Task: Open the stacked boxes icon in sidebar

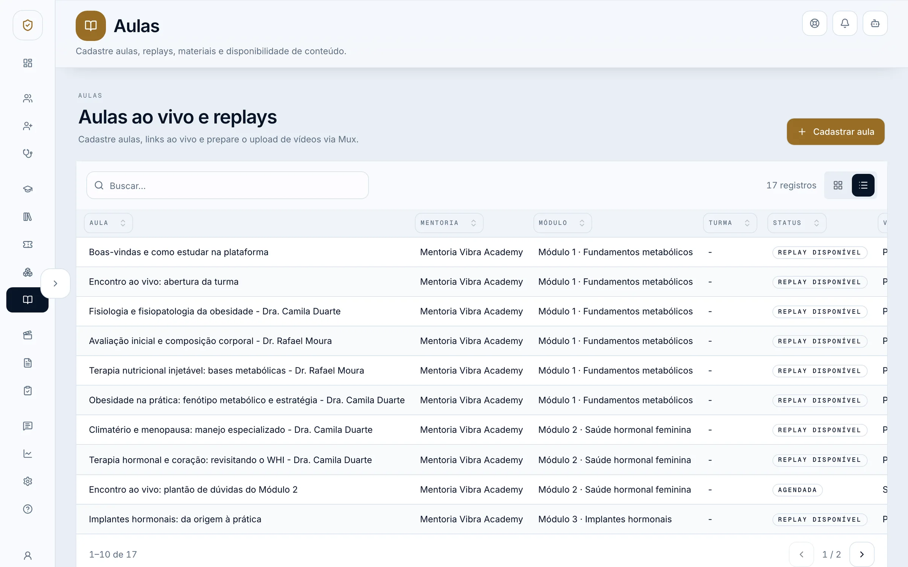Action: pos(28,272)
